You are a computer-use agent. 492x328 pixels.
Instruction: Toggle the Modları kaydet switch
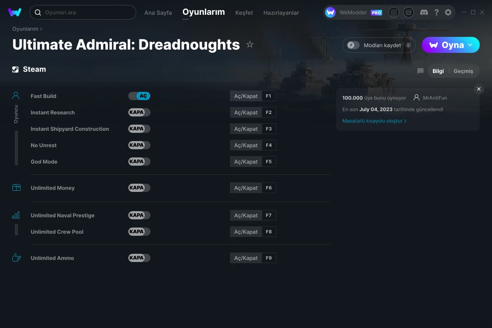tap(353, 45)
